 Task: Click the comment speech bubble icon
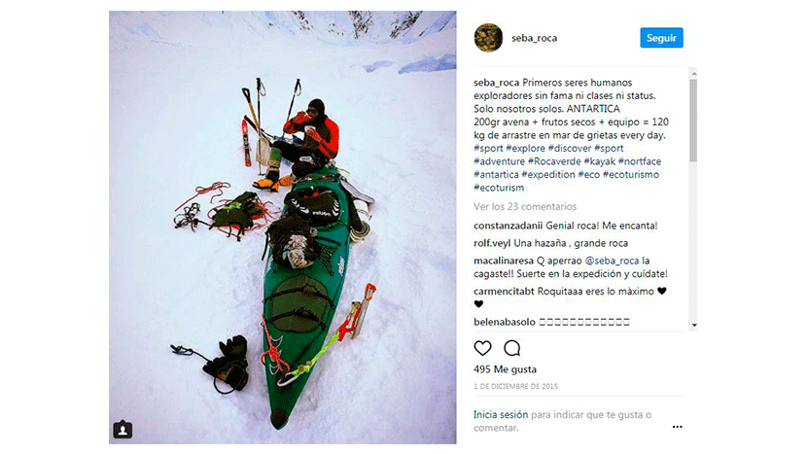pyautogui.click(x=511, y=348)
